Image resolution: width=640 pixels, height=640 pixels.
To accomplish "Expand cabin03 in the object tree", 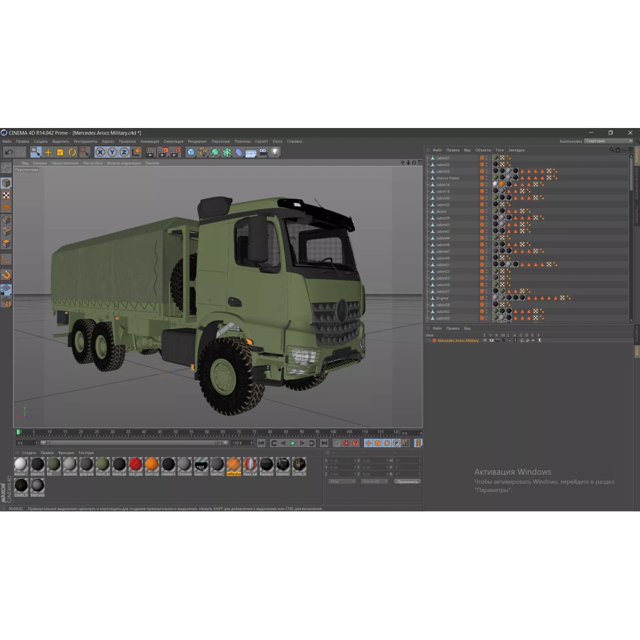I will point(428,171).
